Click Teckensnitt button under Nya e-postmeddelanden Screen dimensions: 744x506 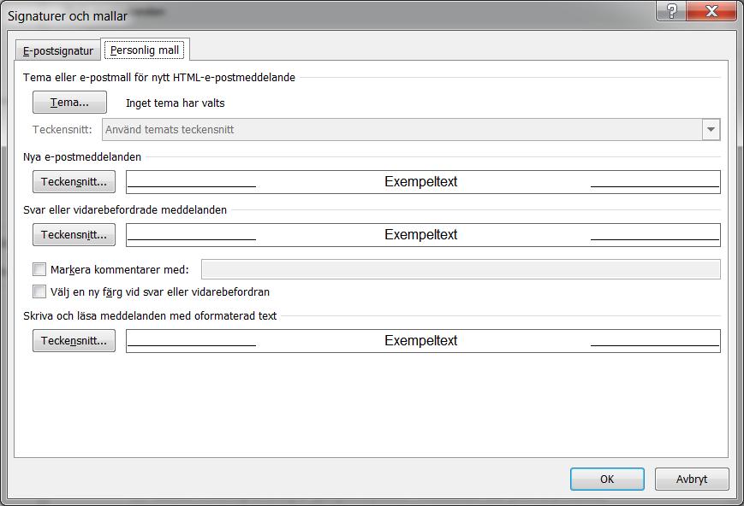(x=74, y=182)
